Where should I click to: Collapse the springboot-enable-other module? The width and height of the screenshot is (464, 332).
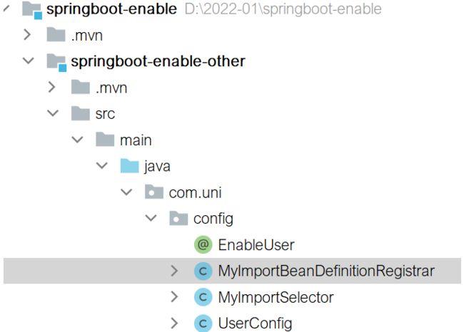pos(29,61)
